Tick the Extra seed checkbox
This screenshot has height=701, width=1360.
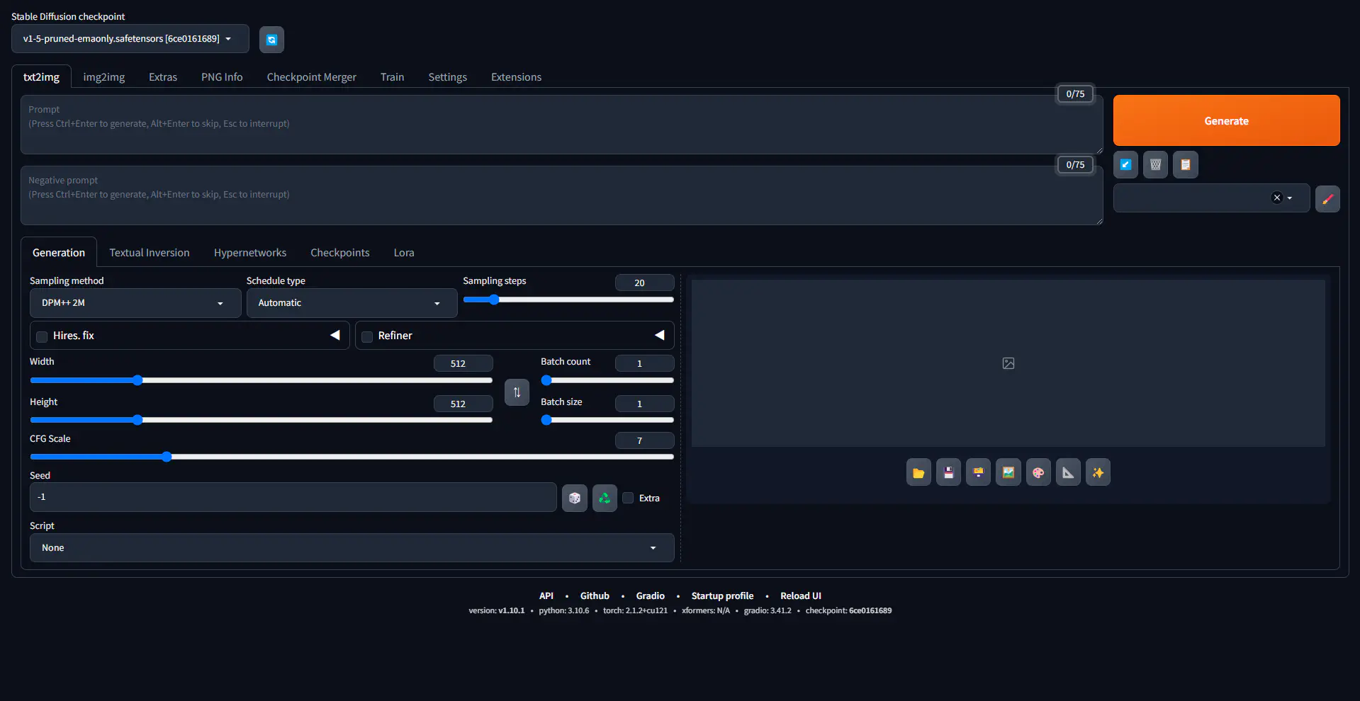(x=629, y=498)
